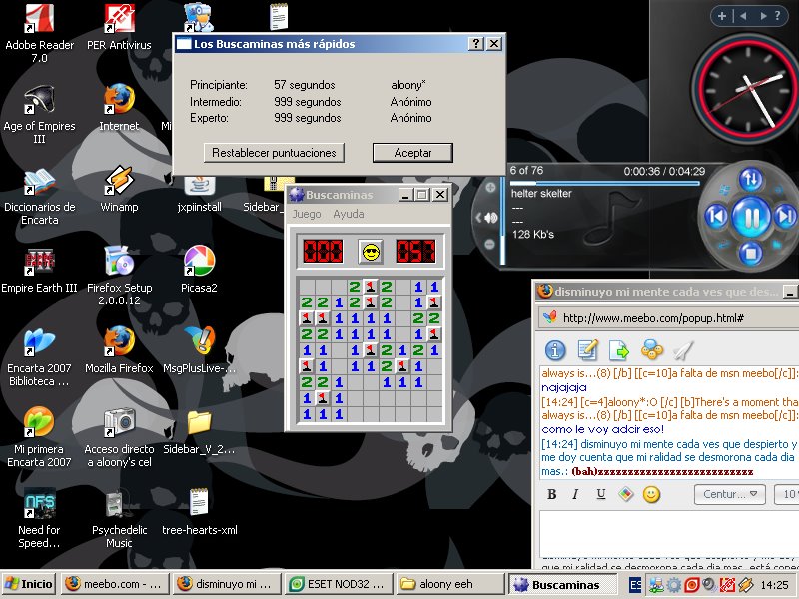Click the ES language indicator in taskbar
This screenshot has width=799, height=599.
635,585
